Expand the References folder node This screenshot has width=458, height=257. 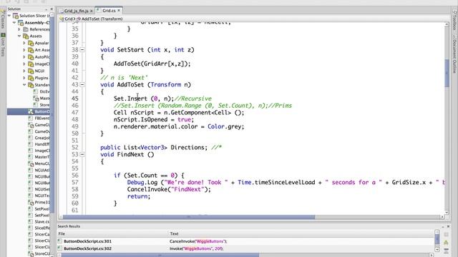pos(19,29)
